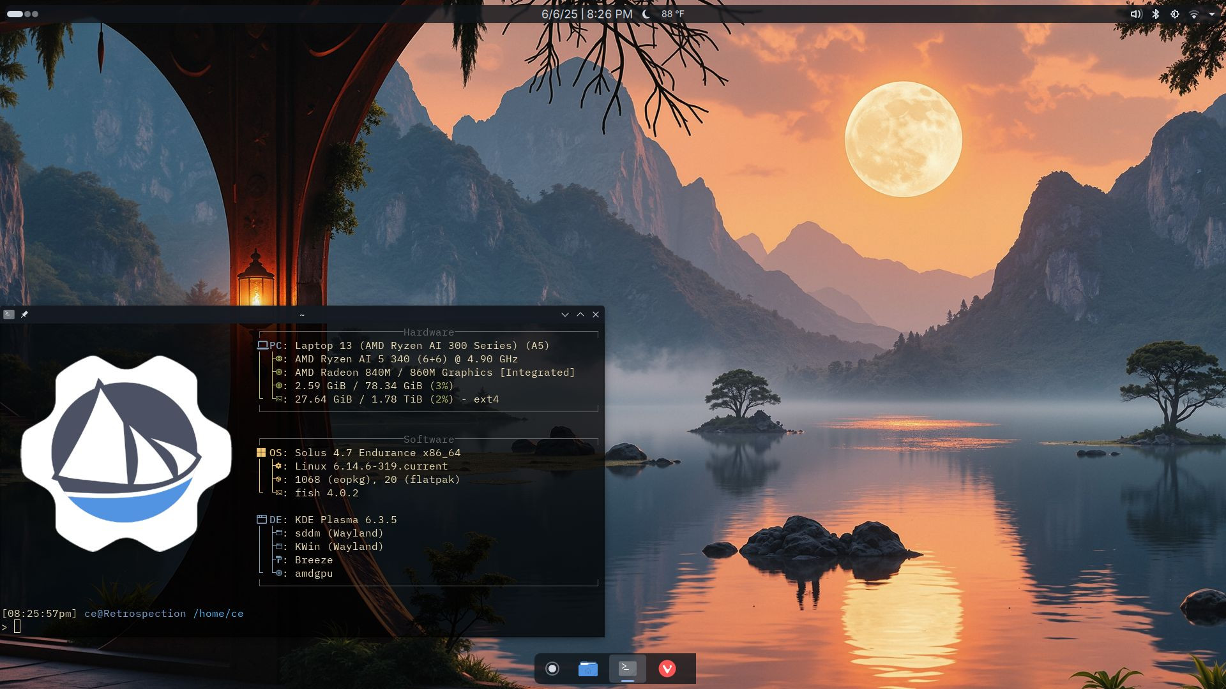Click the Bluetooth icon in the top panel

1156,14
